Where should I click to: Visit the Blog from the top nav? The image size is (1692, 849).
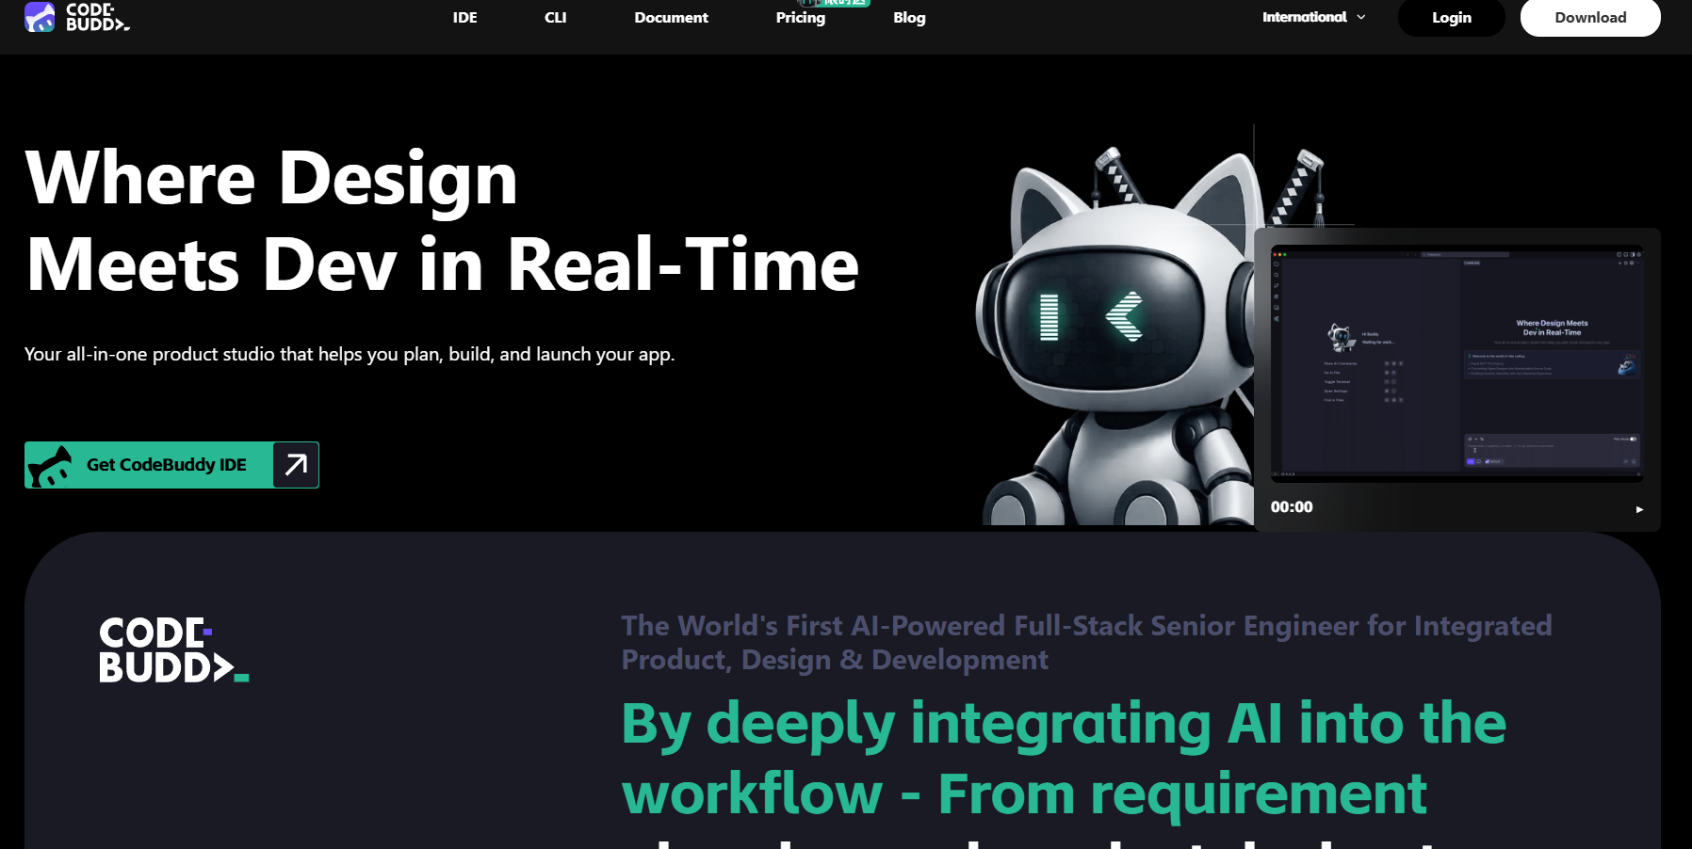pos(909,17)
